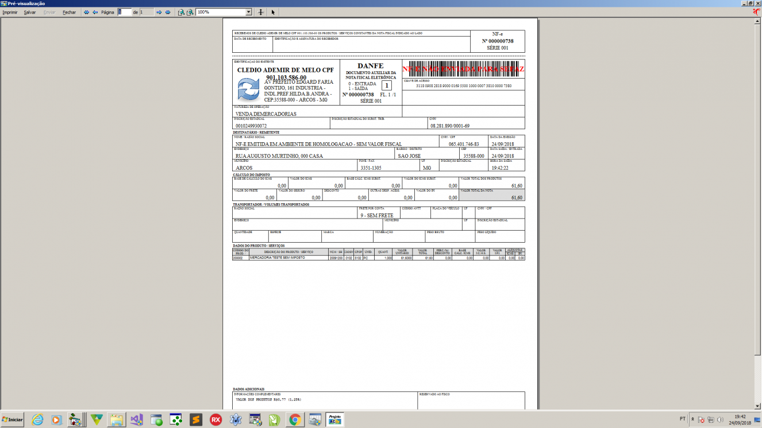Screen dimensions: 762x428
Task: Click the CNPJ value 08.281.890/0001-69
Action: pos(450,125)
